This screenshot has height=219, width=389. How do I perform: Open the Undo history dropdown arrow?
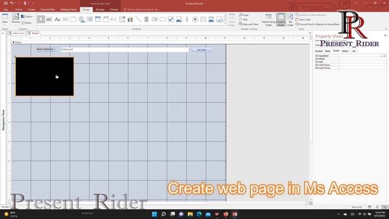15,3
